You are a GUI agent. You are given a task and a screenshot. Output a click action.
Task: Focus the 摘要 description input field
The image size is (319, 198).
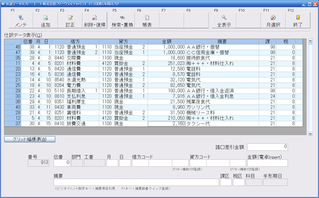pos(136,183)
